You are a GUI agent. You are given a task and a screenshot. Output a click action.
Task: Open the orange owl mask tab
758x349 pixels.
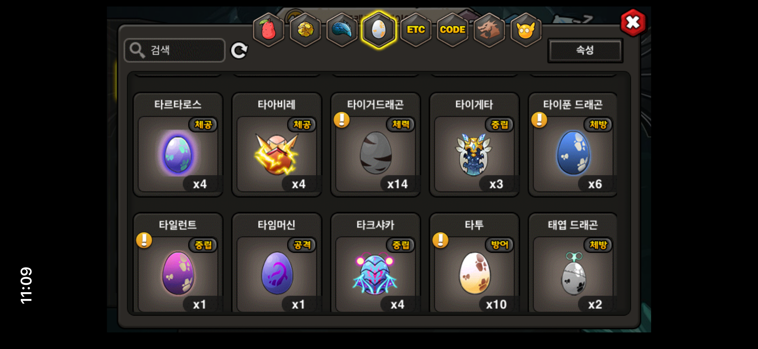pyautogui.click(x=526, y=30)
